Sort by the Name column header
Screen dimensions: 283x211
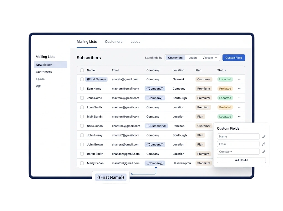pos(91,70)
